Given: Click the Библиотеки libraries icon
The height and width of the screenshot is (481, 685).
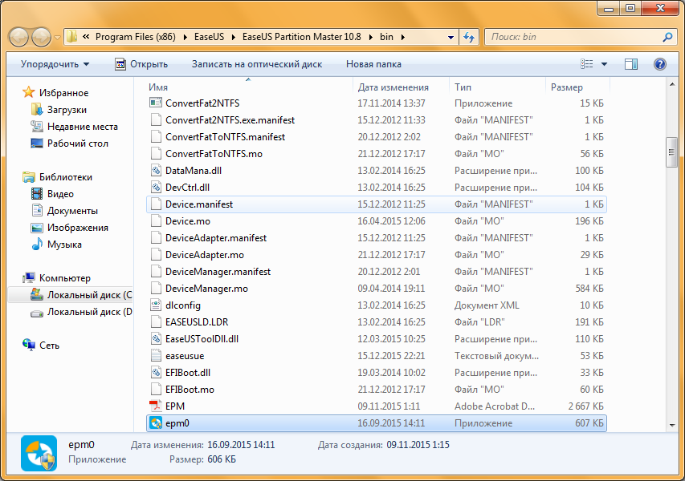Looking at the screenshot, I should click(29, 177).
